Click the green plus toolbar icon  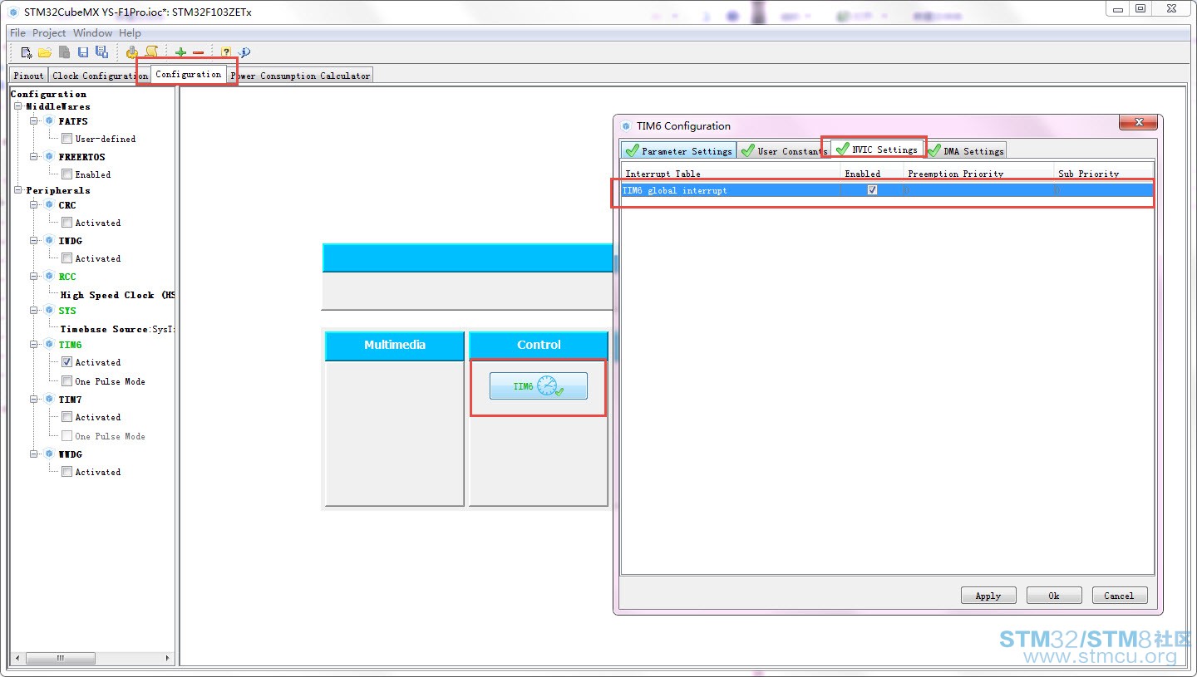click(x=180, y=52)
